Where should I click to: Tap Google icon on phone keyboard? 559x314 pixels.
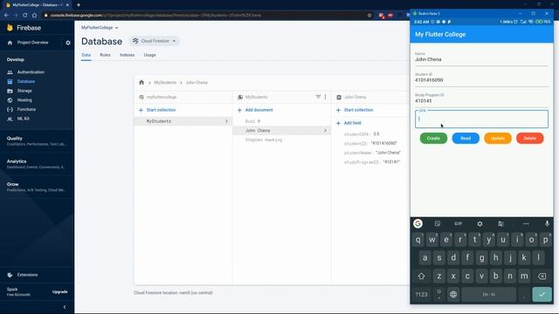click(418, 223)
